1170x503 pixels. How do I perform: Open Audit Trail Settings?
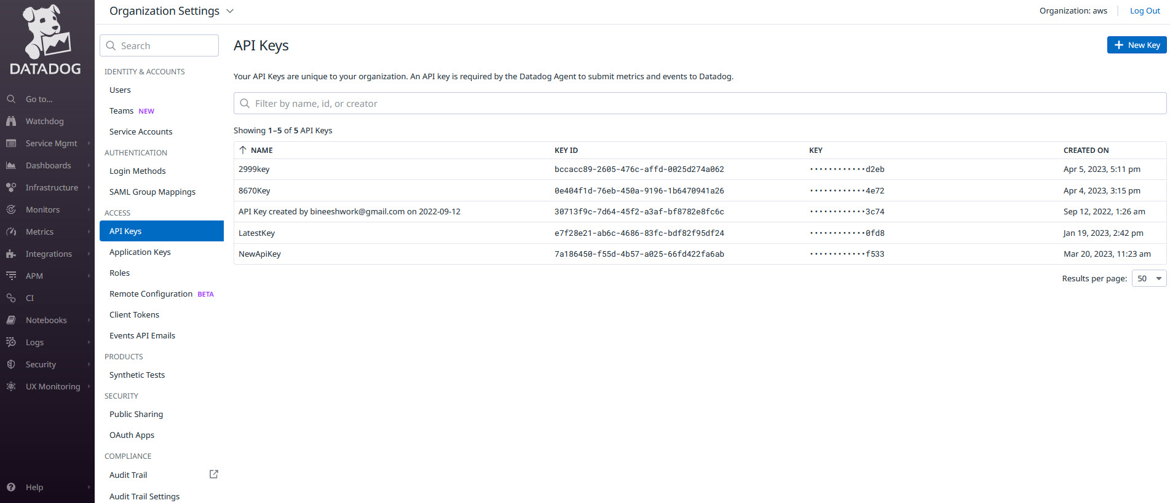[x=144, y=496]
